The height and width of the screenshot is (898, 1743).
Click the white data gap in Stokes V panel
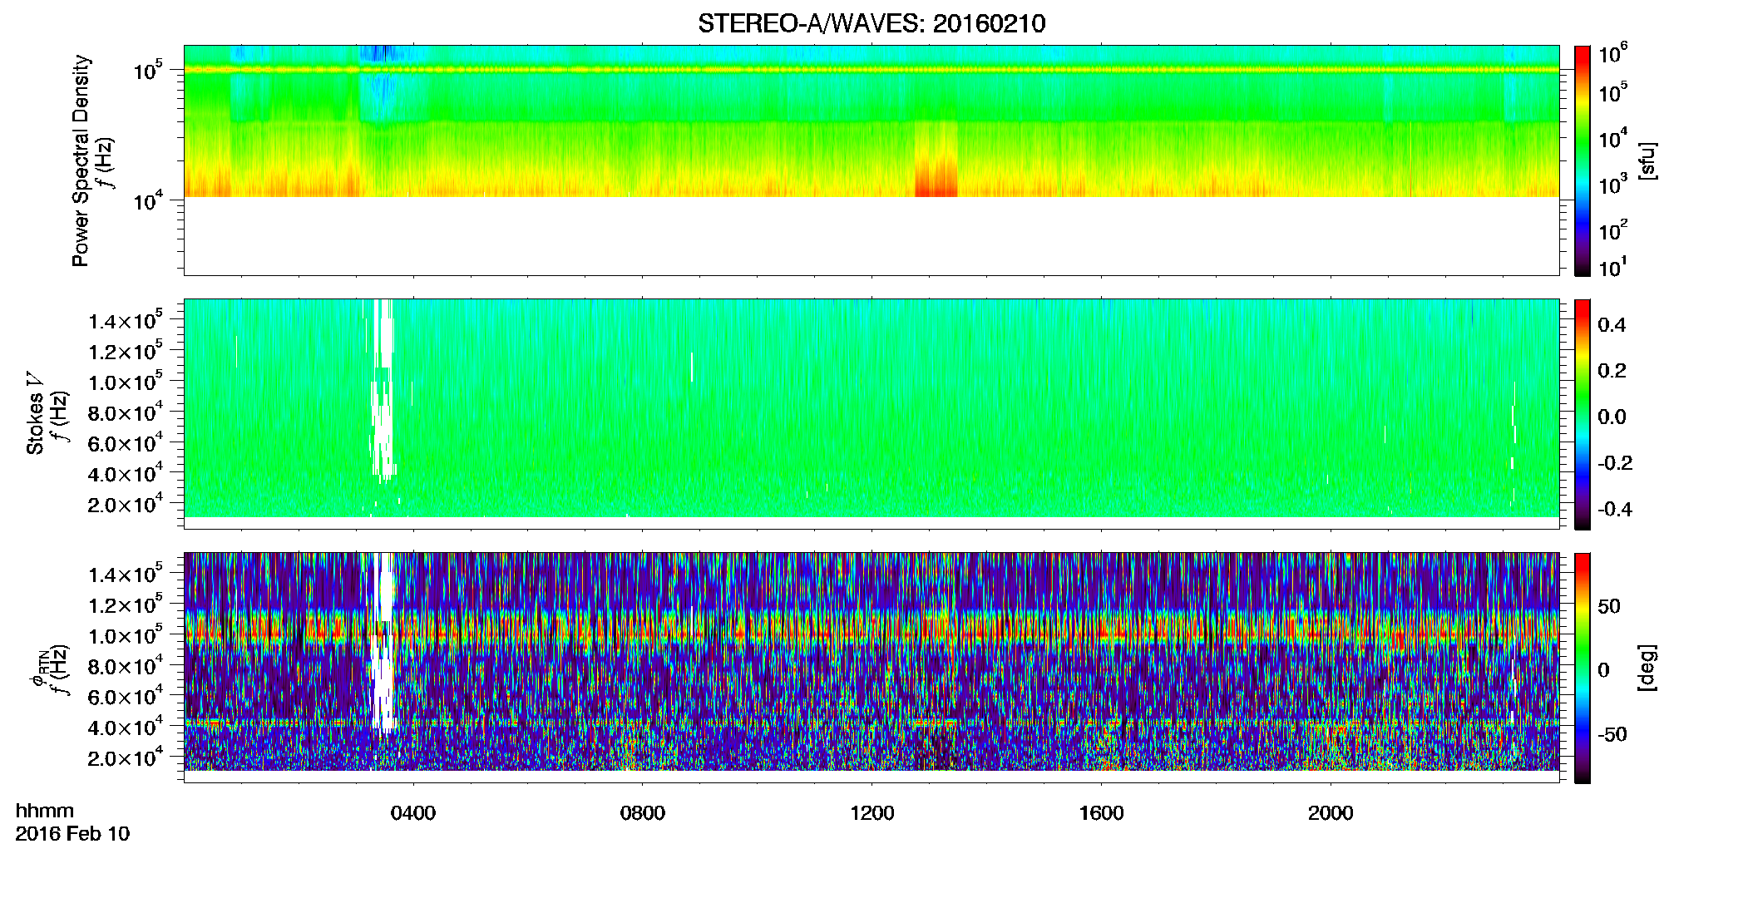382,391
